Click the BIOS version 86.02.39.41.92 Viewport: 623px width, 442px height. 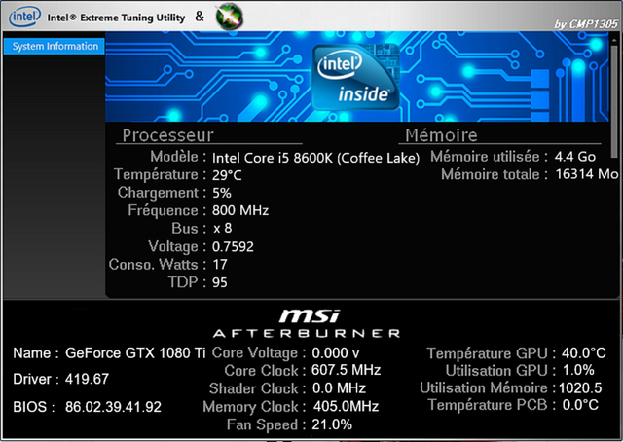pos(113,407)
